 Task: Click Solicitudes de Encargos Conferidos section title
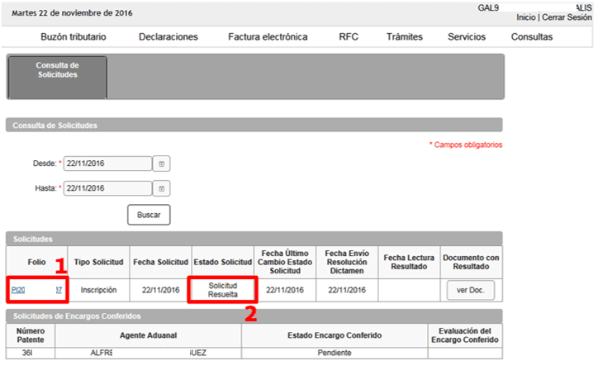pos(77,316)
